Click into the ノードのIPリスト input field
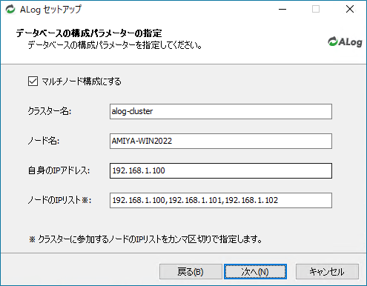 (x=221, y=200)
